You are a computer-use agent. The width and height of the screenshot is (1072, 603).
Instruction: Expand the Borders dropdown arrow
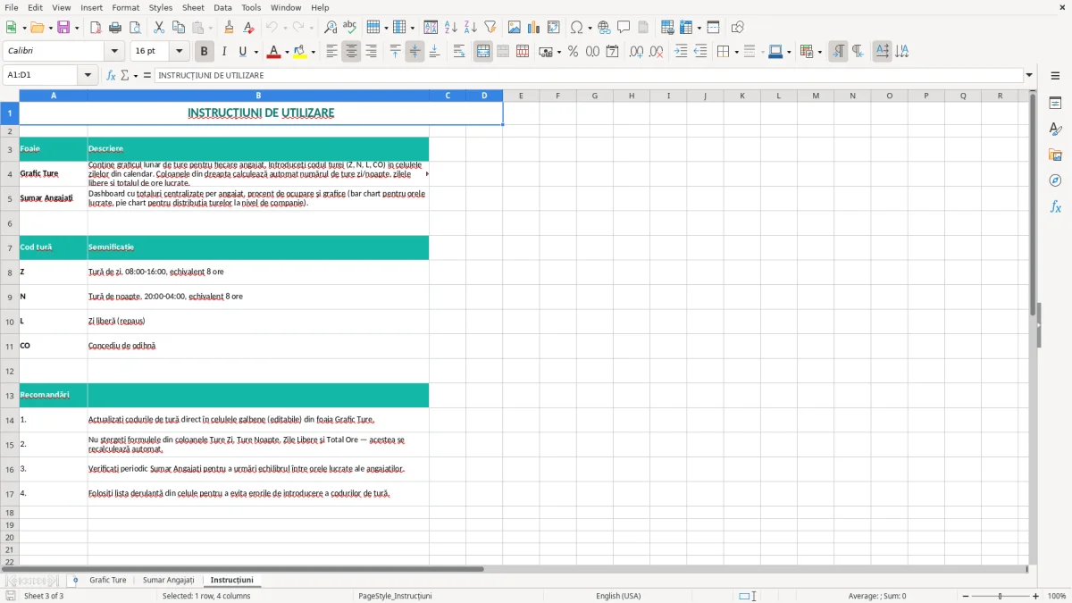click(x=736, y=52)
